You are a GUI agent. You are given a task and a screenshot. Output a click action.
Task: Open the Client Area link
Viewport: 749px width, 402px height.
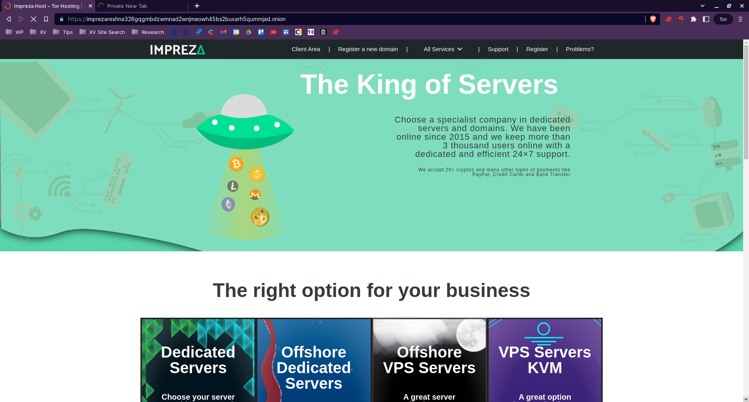click(305, 49)
